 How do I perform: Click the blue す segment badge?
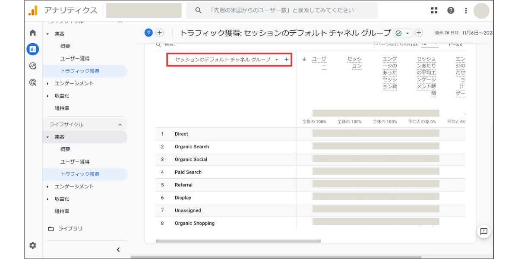(149, 33)
